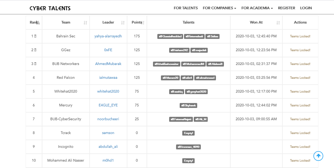Viewport: 334px width, 168px height.
Task: Click the aashiq talent badge
Action: pos(177,91)
